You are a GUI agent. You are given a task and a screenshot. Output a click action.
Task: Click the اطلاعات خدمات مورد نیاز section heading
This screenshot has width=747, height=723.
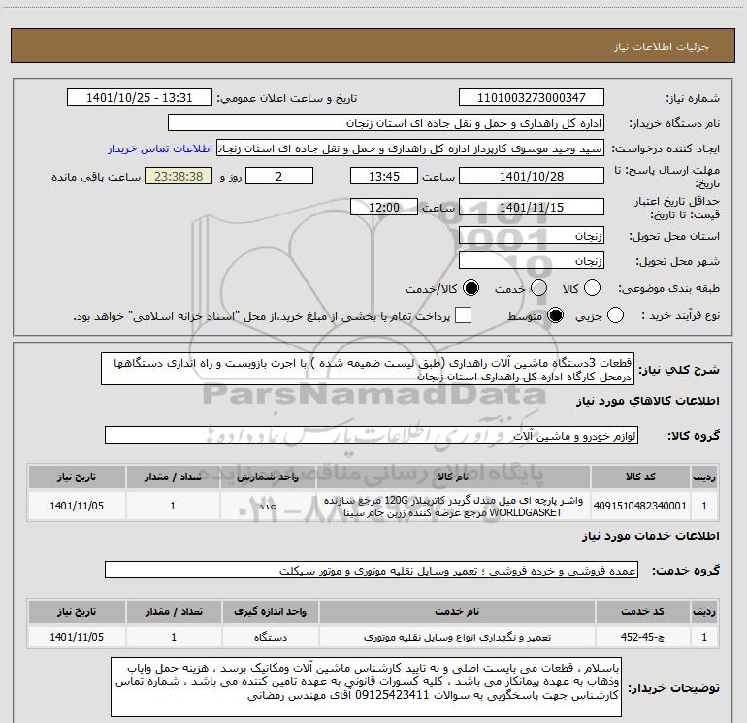650,536
